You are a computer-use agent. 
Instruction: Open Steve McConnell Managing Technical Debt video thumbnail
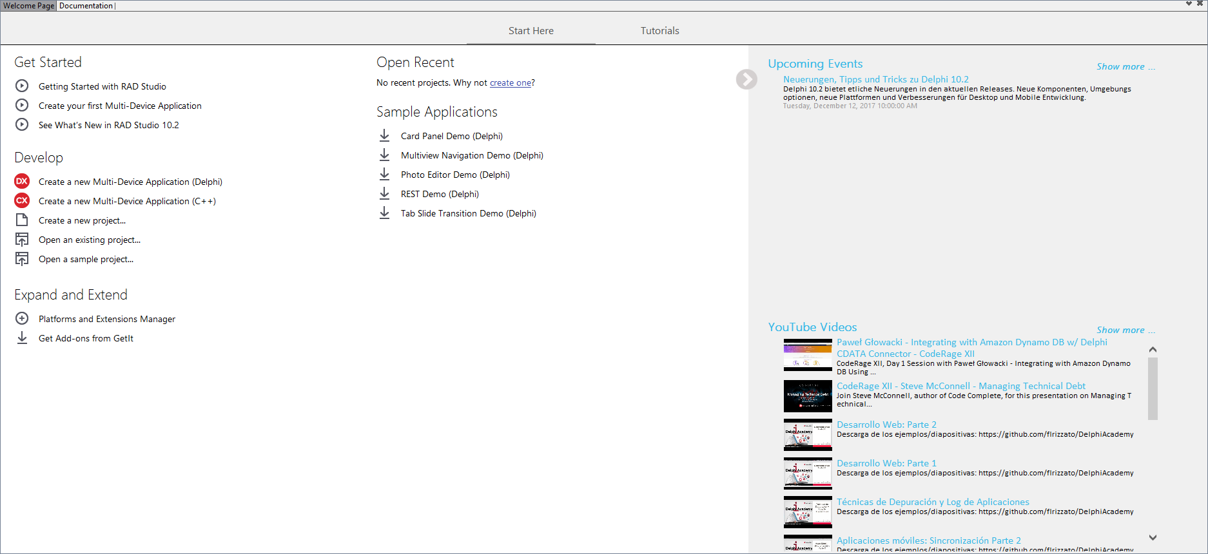808,396
